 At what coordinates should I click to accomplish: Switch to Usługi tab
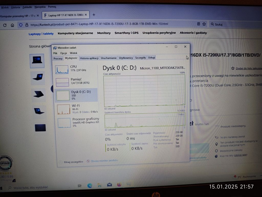(x=151, y=57)
